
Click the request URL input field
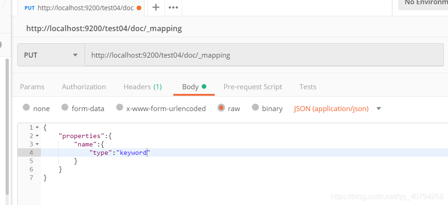click(264, 55)
